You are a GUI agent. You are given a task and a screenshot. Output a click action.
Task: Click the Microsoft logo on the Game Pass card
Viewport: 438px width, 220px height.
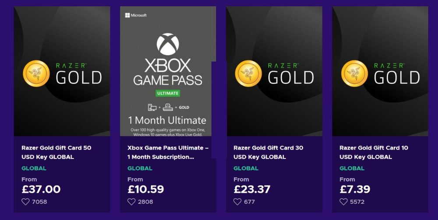(136, 15)
